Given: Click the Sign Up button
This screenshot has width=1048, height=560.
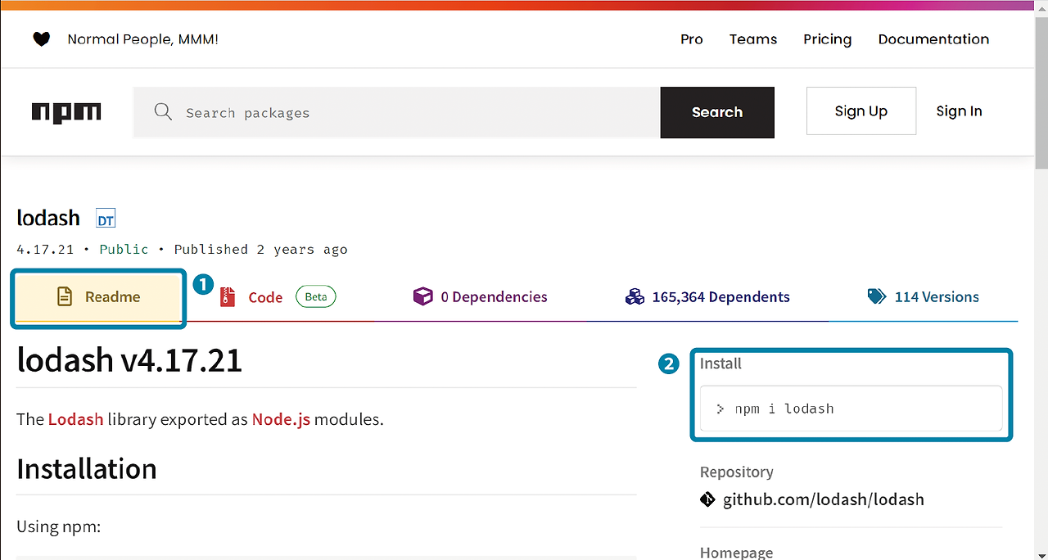Looking at the screenshot, I should click(861, 111).
